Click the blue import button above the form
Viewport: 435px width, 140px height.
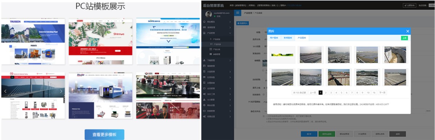point(243,23)
